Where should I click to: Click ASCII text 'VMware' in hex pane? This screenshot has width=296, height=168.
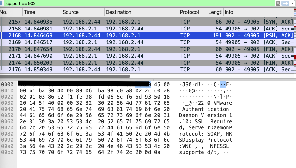[x=223, y=103]
